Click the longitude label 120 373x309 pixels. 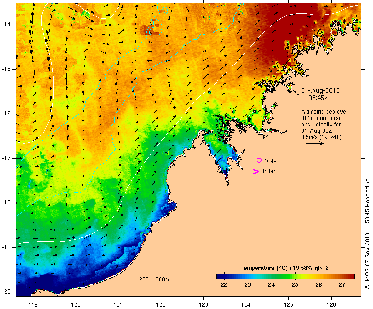(76, 304)
